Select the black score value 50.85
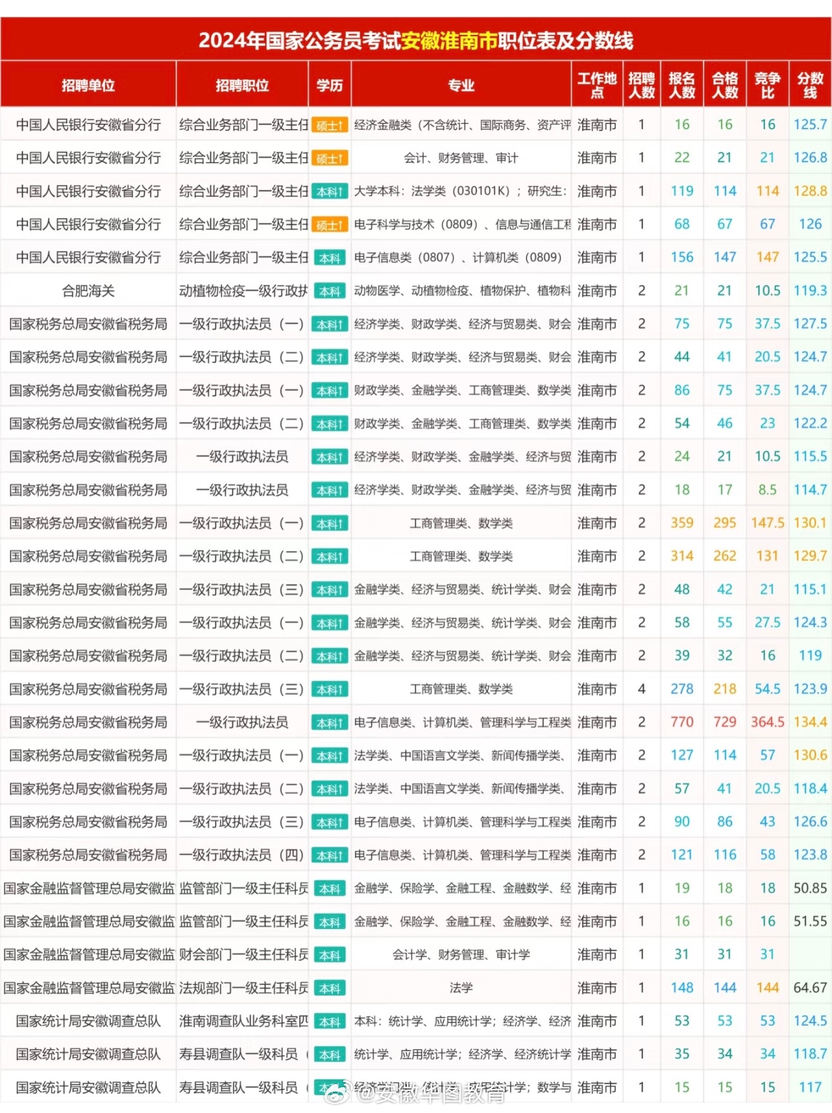 (810, 888)
